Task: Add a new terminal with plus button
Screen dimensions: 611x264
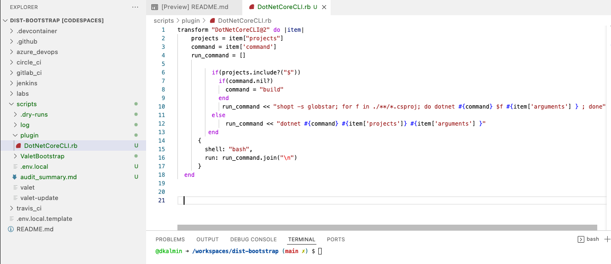Action: (x=607, y=239)
